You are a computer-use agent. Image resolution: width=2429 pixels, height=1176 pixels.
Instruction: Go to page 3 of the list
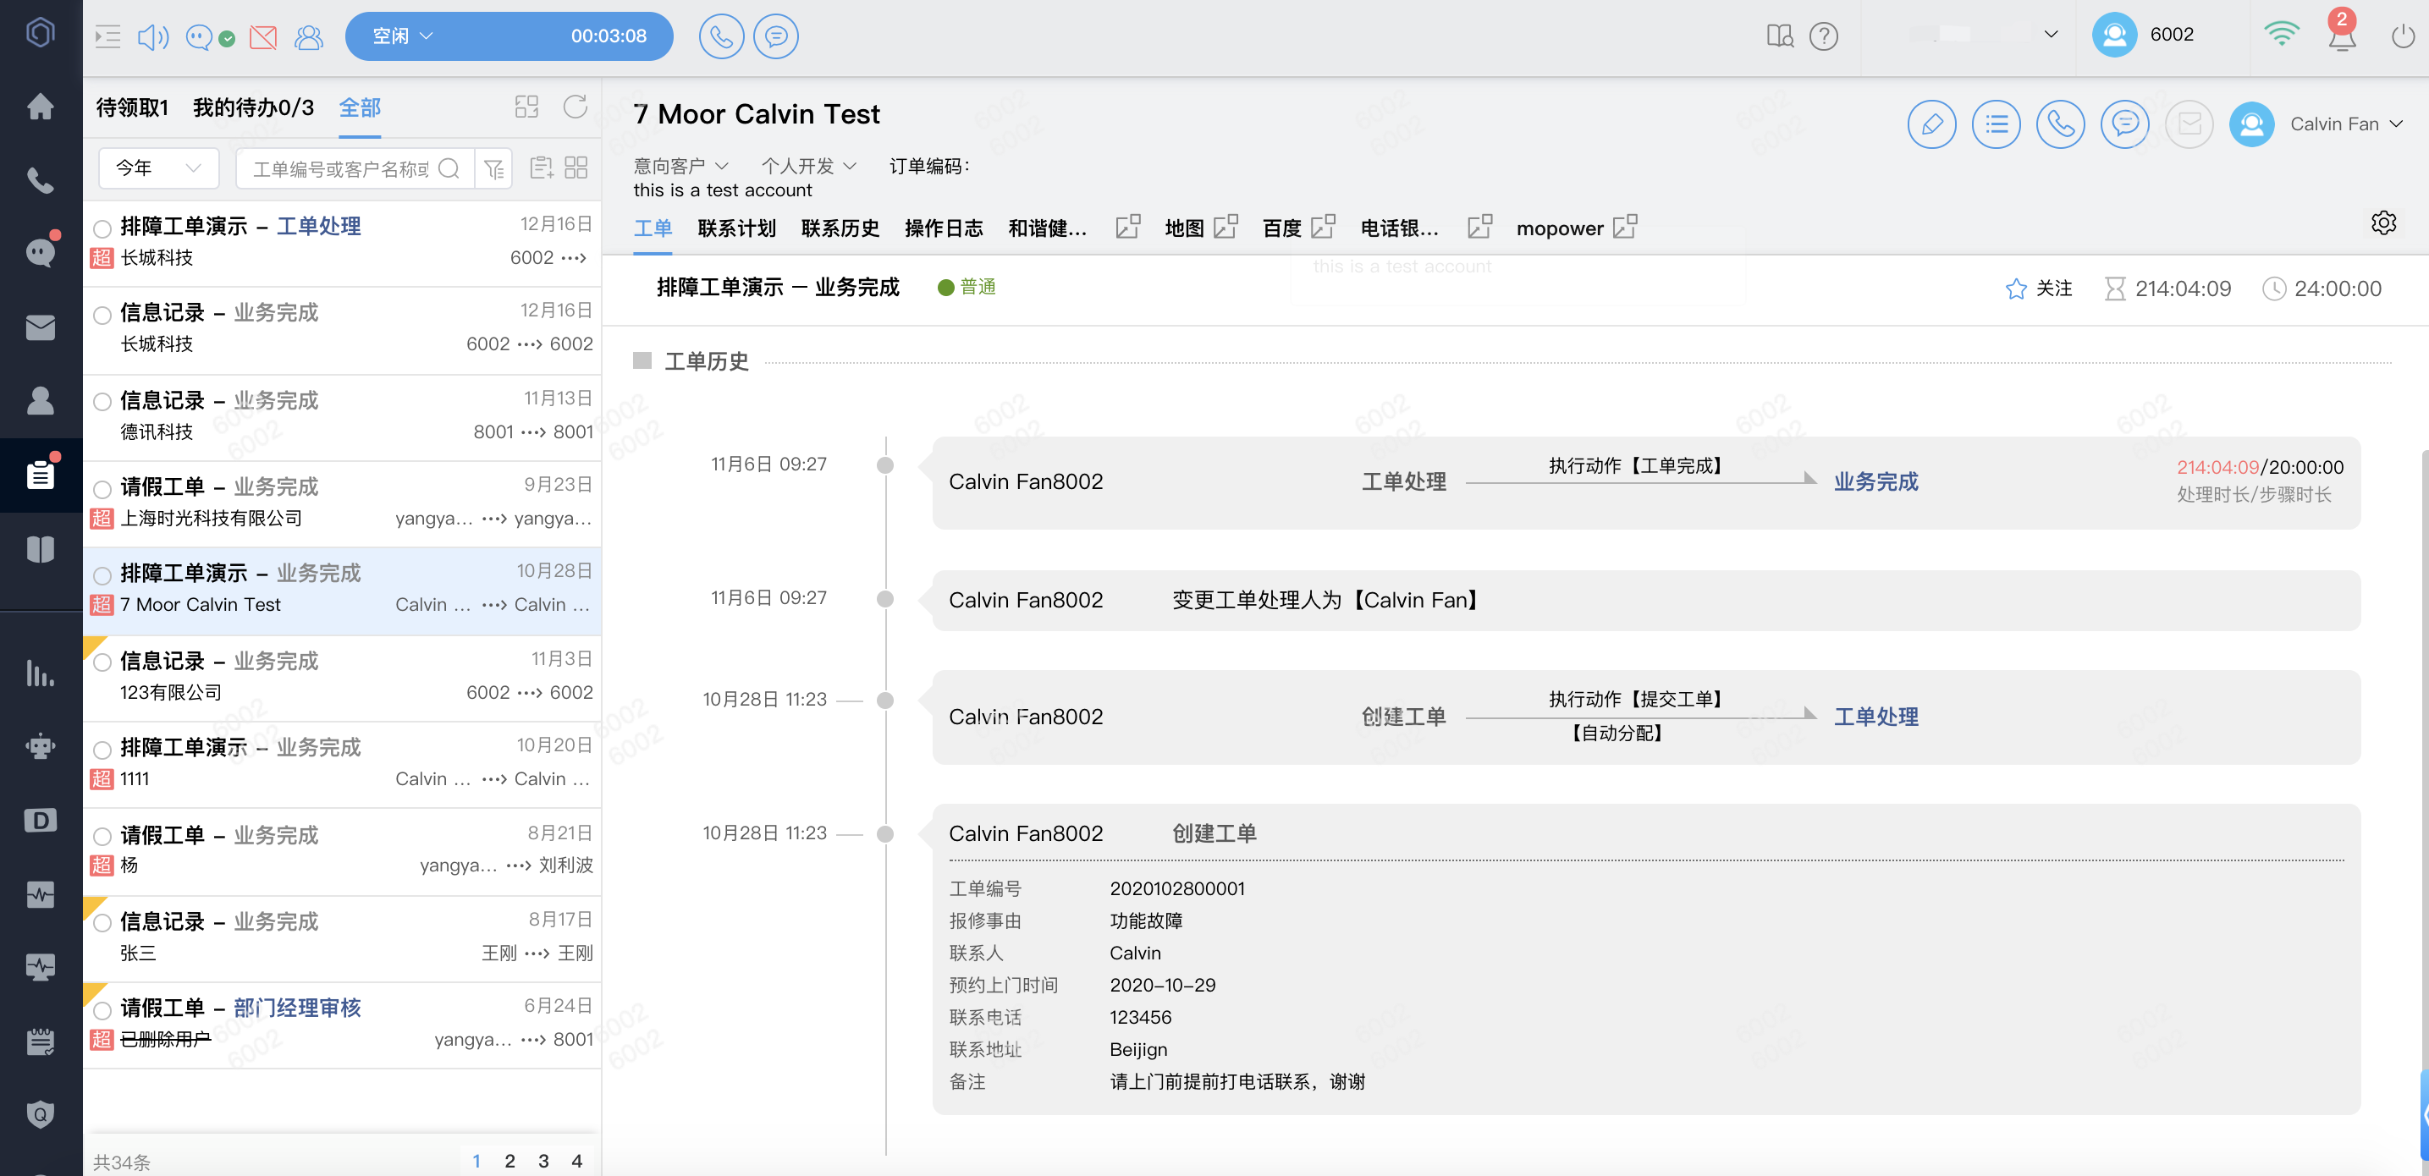pos(543,1161)
